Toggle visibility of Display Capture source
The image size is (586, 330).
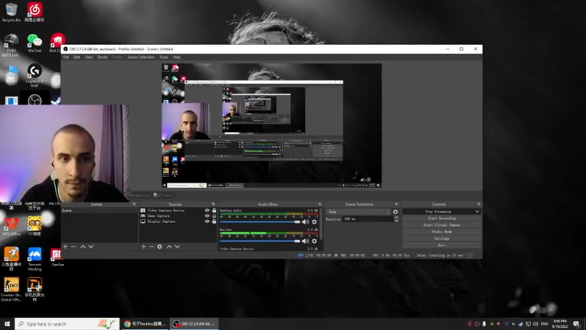coord(207,221)
